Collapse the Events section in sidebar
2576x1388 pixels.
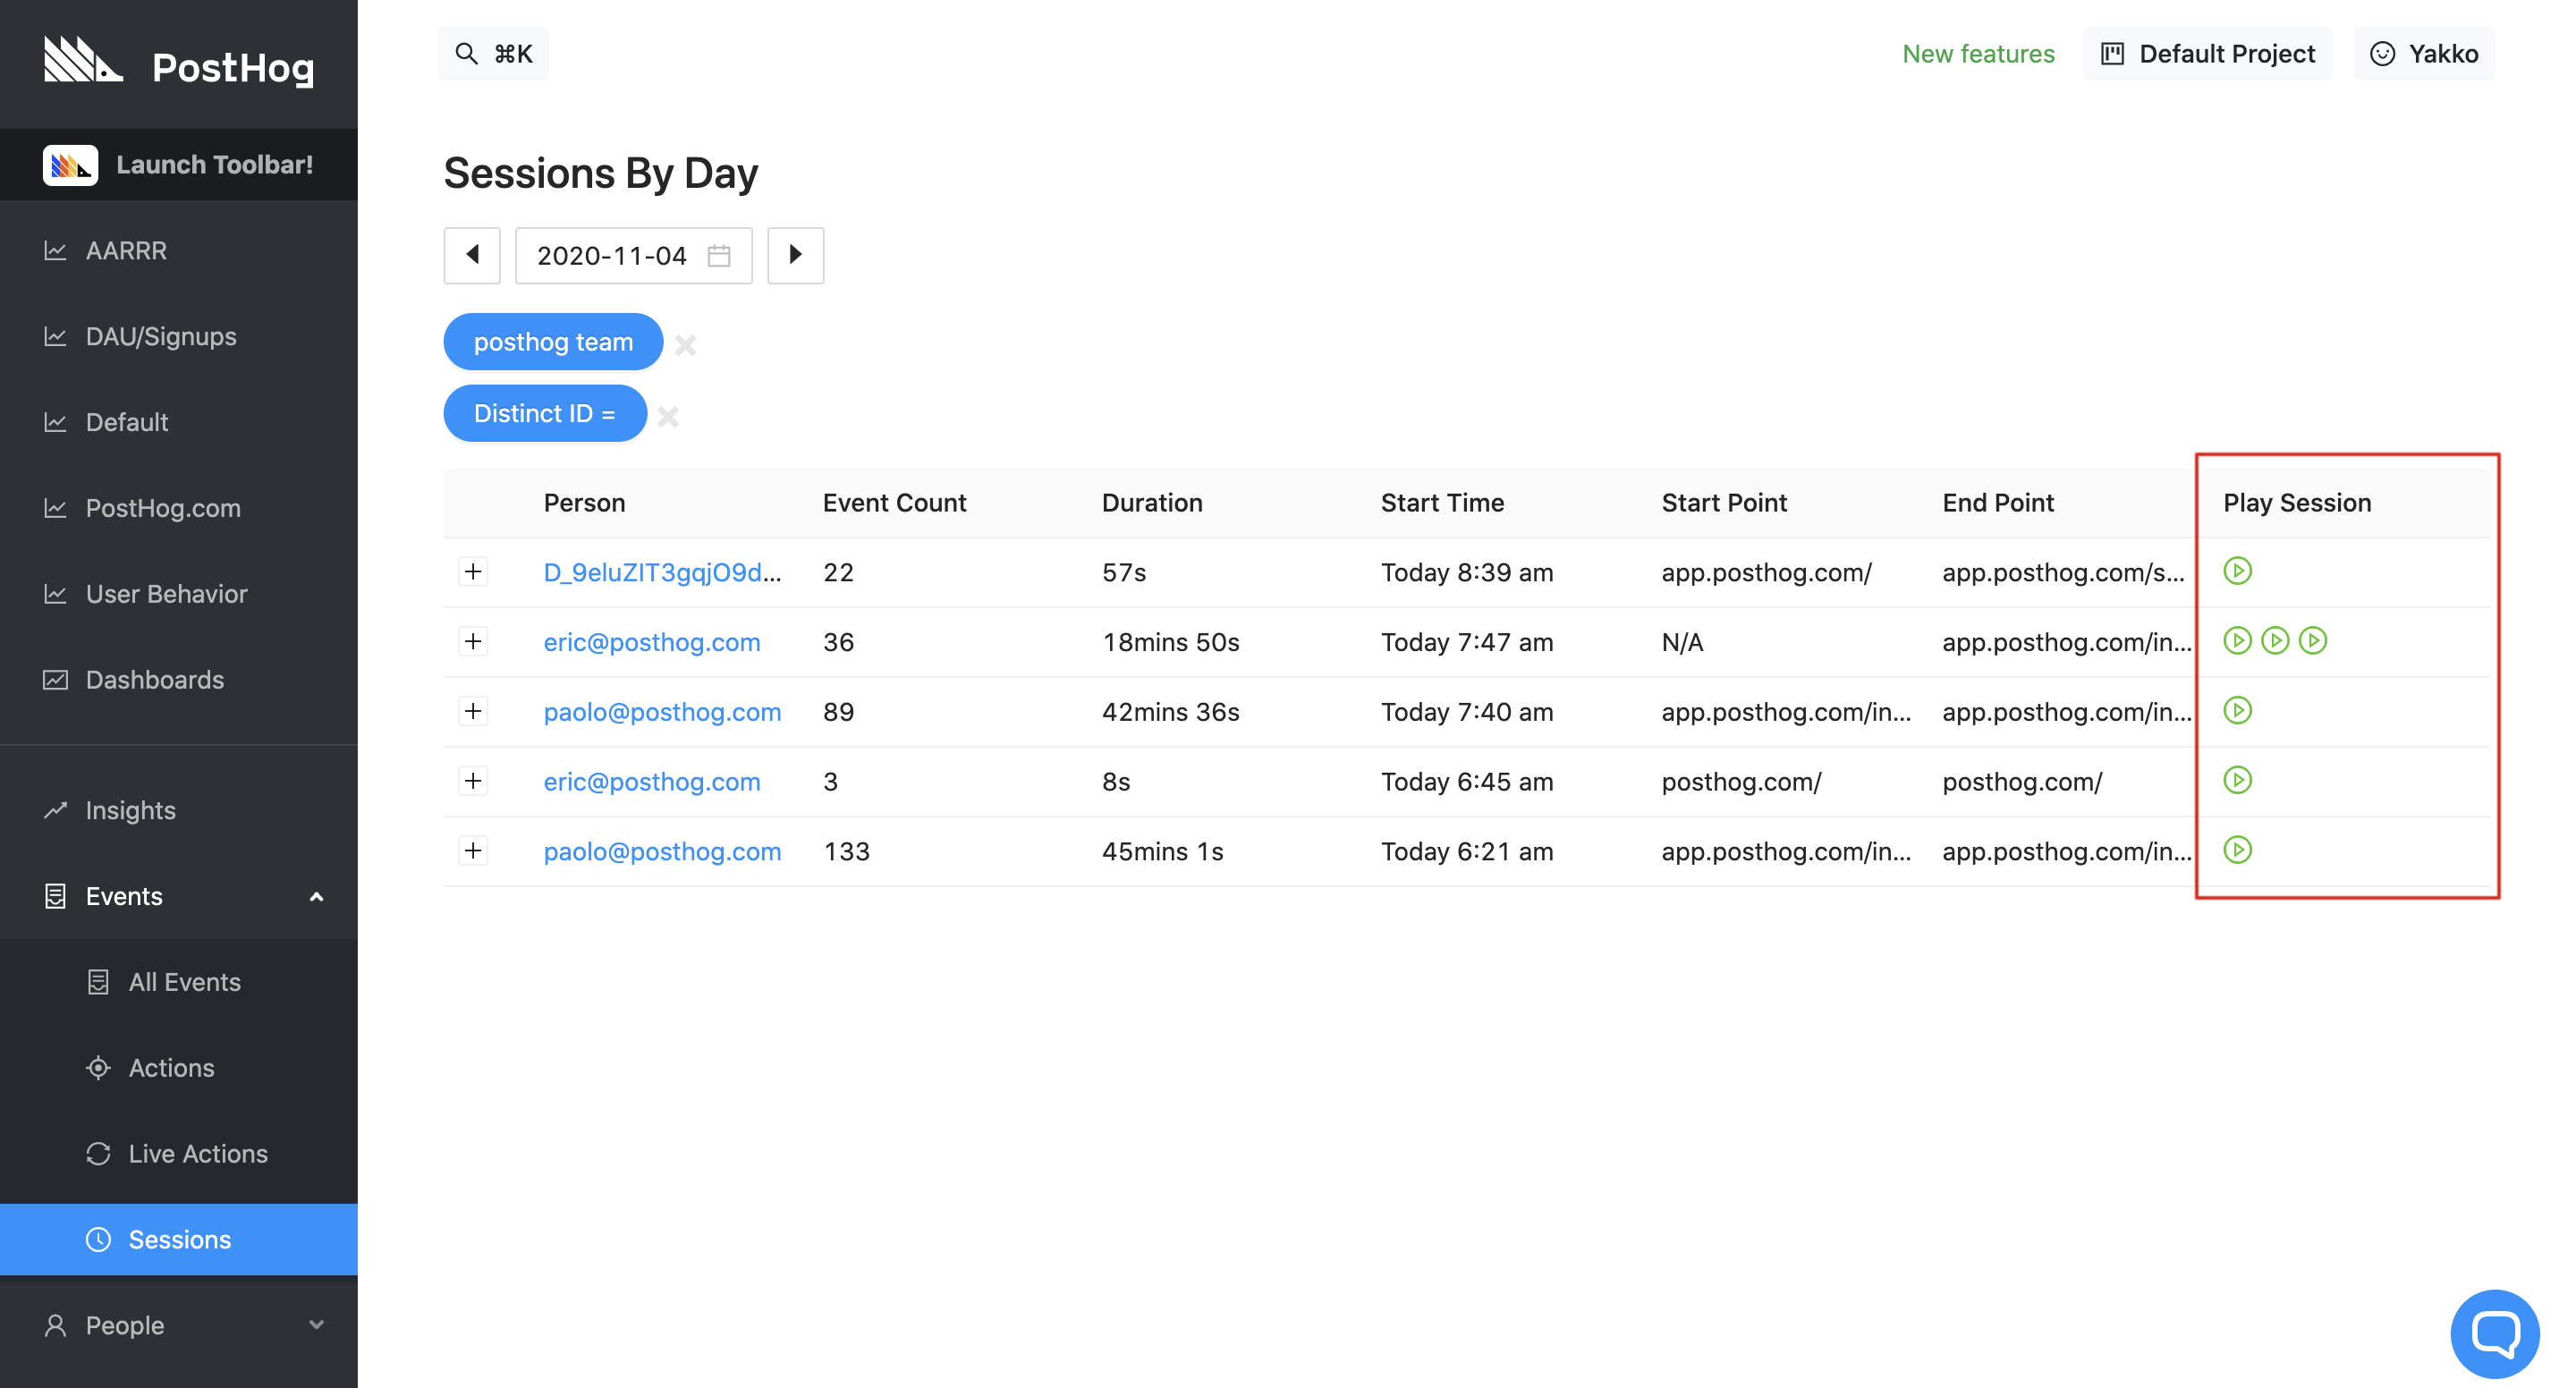[317, 896]
